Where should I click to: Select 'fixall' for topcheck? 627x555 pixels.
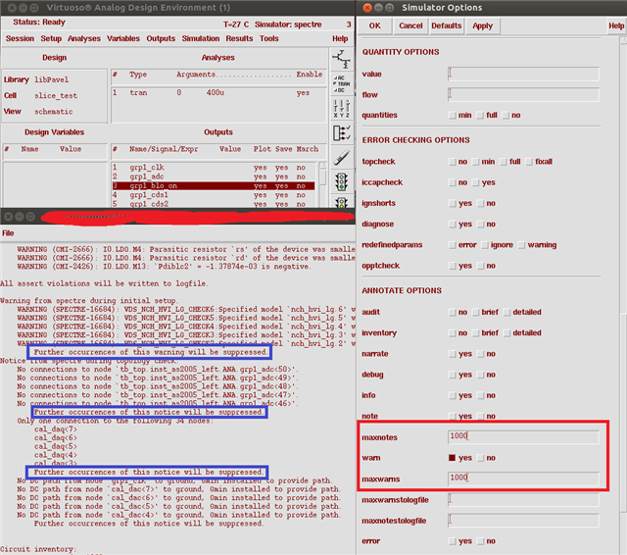pyautogui.click(x=530, y=161)
